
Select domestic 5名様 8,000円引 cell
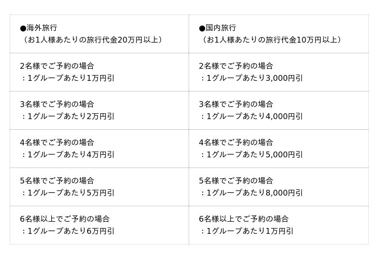pos(278,187)
